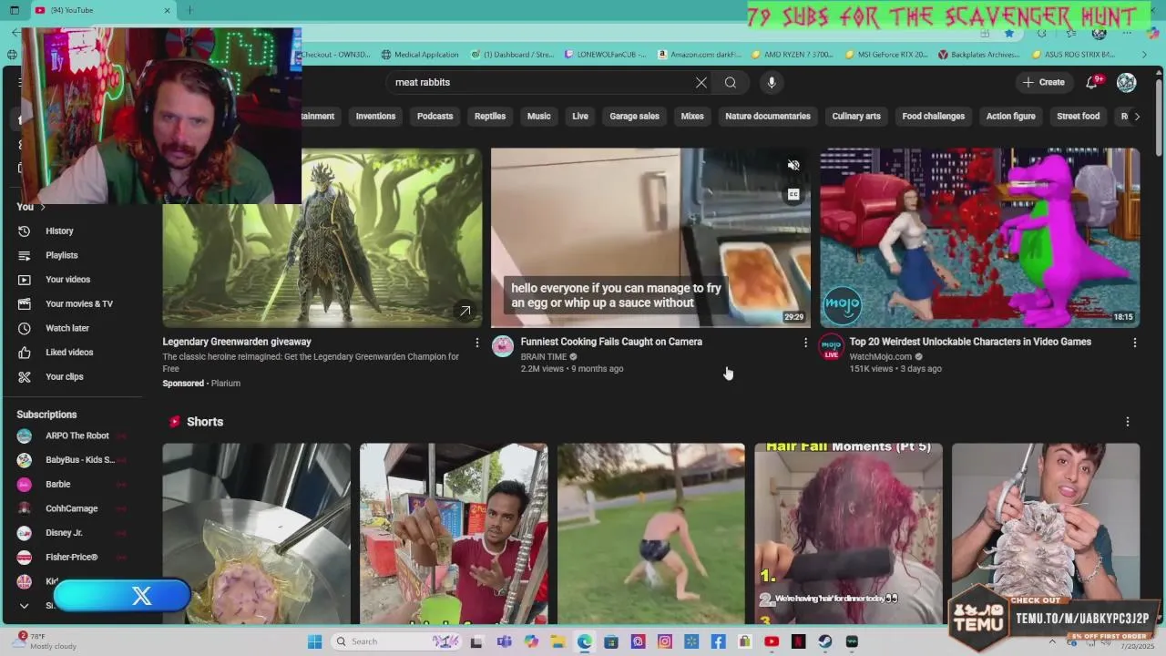1166x656 pixels.
Task: Select the Action figure chip
Action: coord(1010,117)
